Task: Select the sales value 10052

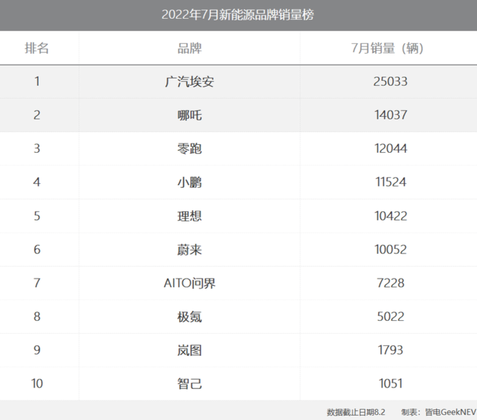Action: (x=391, y=249)
